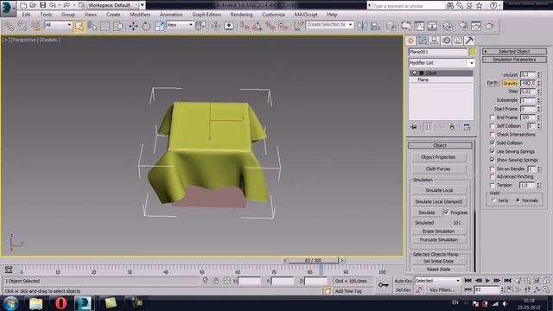Switch to the Display command panel tab
Screen dimensions: 553x311
(458, 41)
